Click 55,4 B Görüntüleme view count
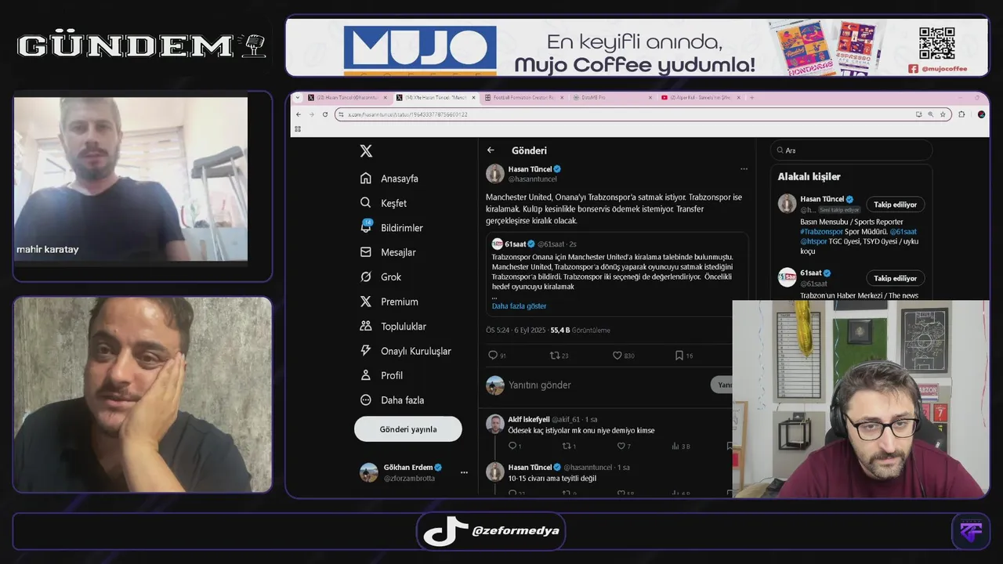The height and width of the screenshot is (564, 1003). (x=580, y=331)
